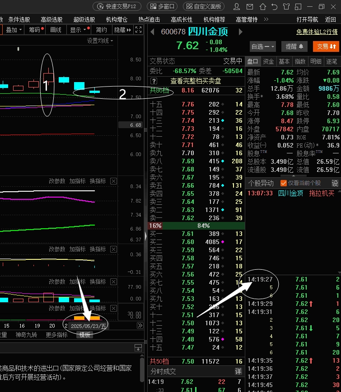Screen dimensions: 341x392
Task: Go to previous stock arrow
Action: click(x=152, y=32)
